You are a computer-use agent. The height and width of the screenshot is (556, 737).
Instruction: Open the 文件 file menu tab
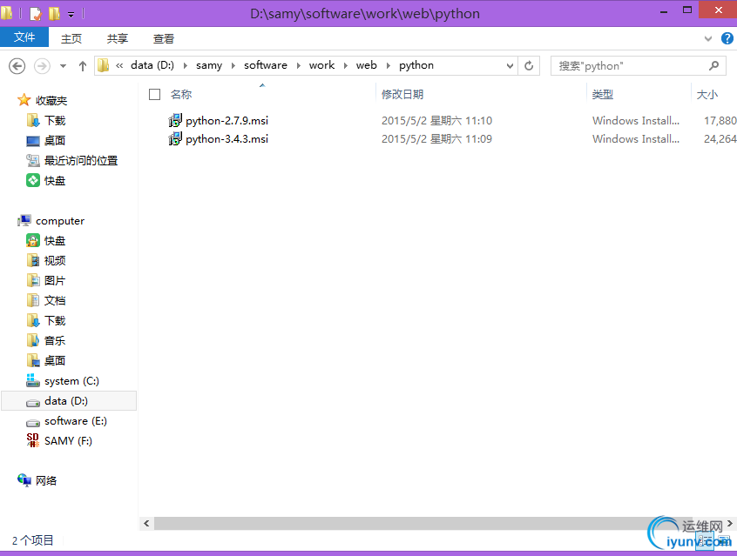point(24,37)
